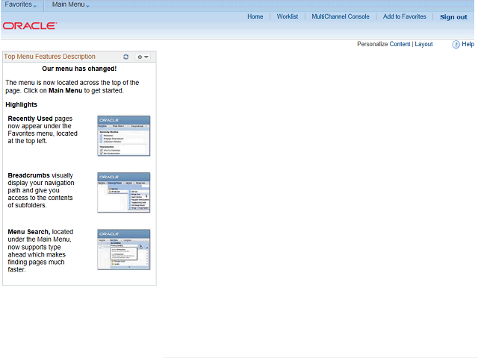The image size is (478, 358).
Task: View the Menu Search screenshot thumbnail
Action: click(x=124, y=250)
